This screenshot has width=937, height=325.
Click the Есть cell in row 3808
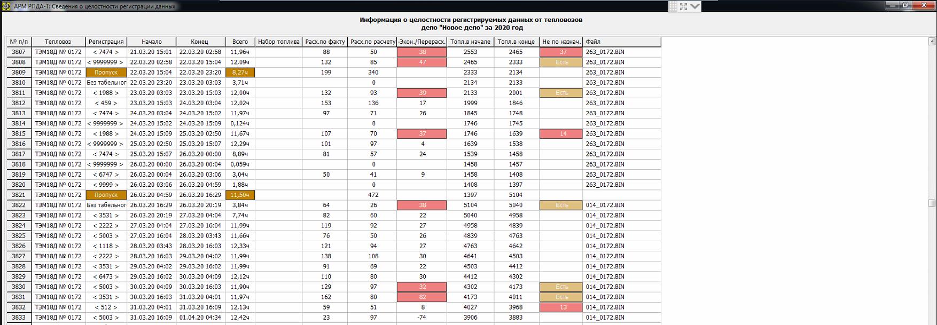click(561, 62)
